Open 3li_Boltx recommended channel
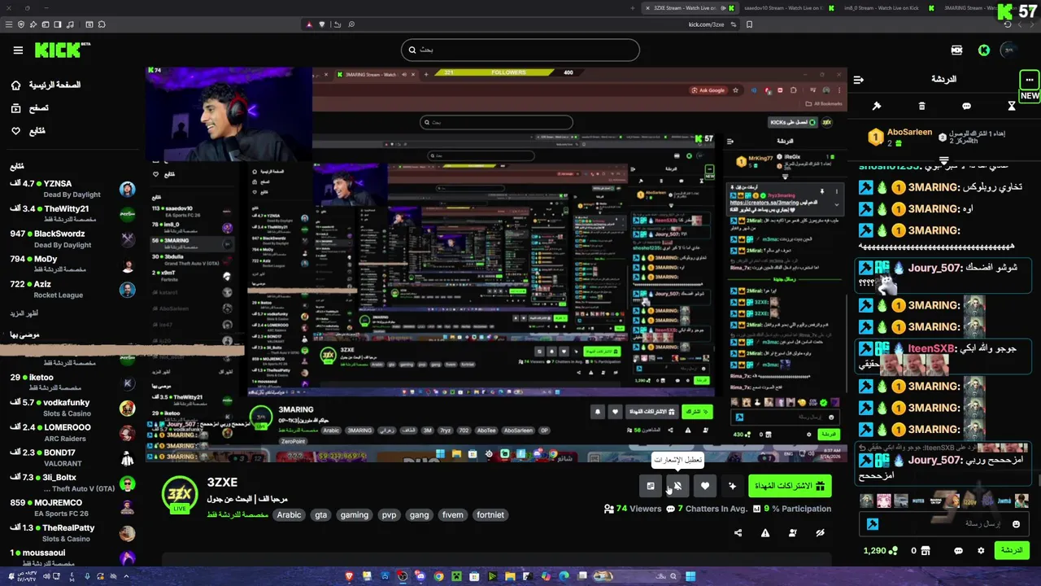Screen dimensions: 1041x586 pos(72,483)
